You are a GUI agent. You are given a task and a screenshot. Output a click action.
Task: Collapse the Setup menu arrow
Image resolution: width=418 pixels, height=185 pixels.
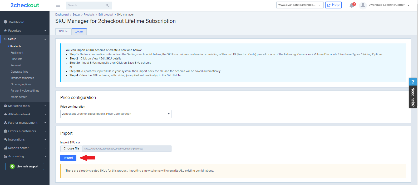tap(45, 39)
